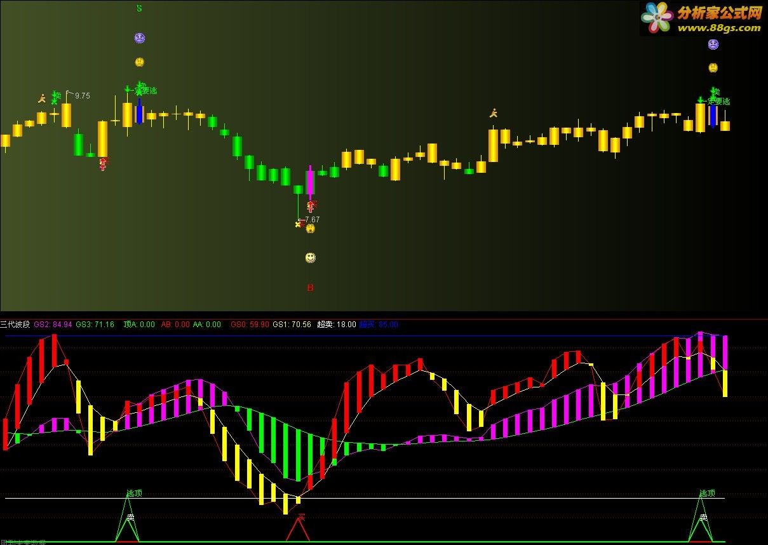Click the 超买: 85.00 value
The height and width of the screenshot is (545, 768).
pos(379,325)
